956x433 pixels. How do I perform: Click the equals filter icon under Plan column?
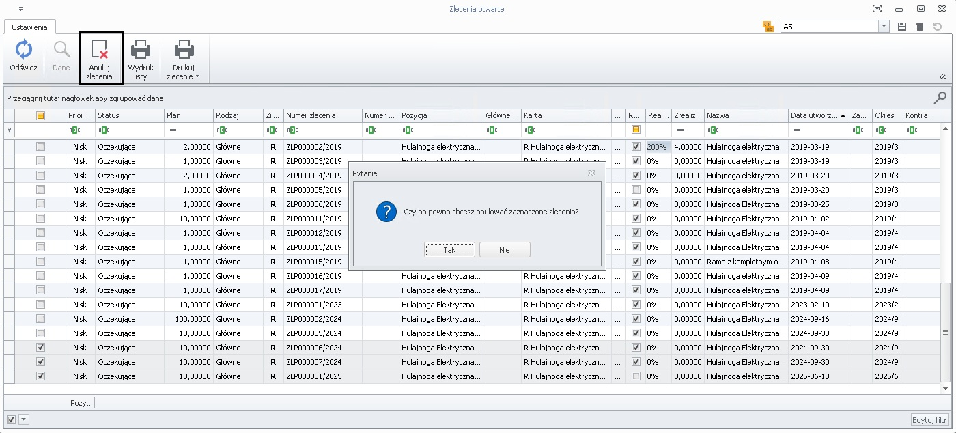click(x=173, y=130)
